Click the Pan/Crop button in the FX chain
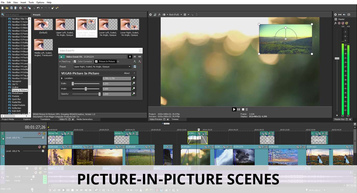 [x=66, y=61]
